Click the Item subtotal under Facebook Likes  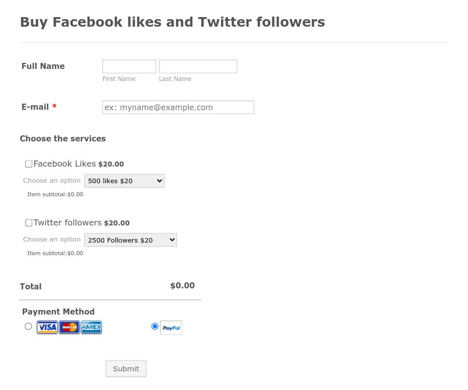click(55, 194)
